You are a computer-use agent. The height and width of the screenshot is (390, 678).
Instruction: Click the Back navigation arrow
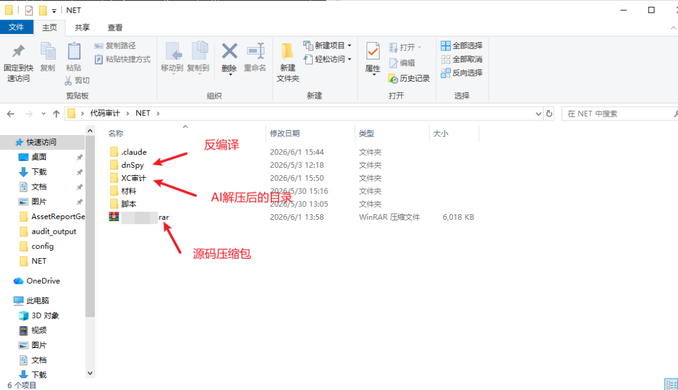coord(11,114)
